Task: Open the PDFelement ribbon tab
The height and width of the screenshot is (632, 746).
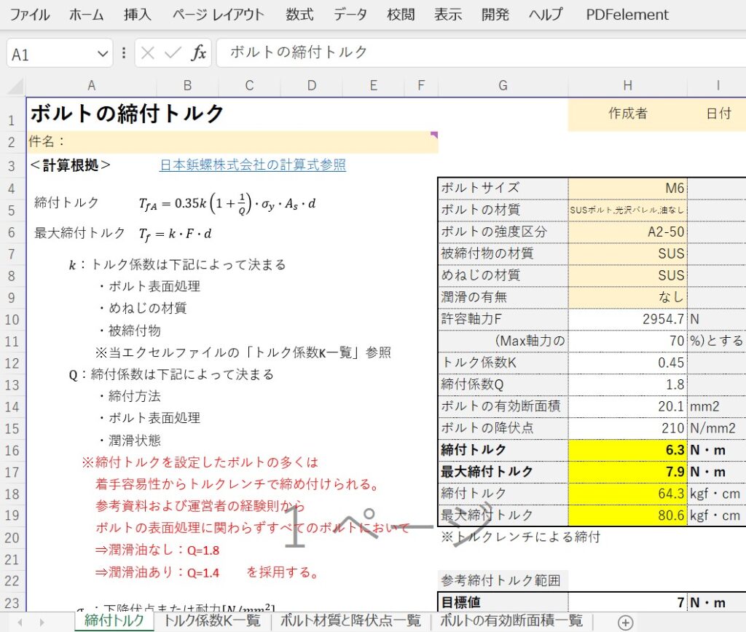Action: pos(625,14)
